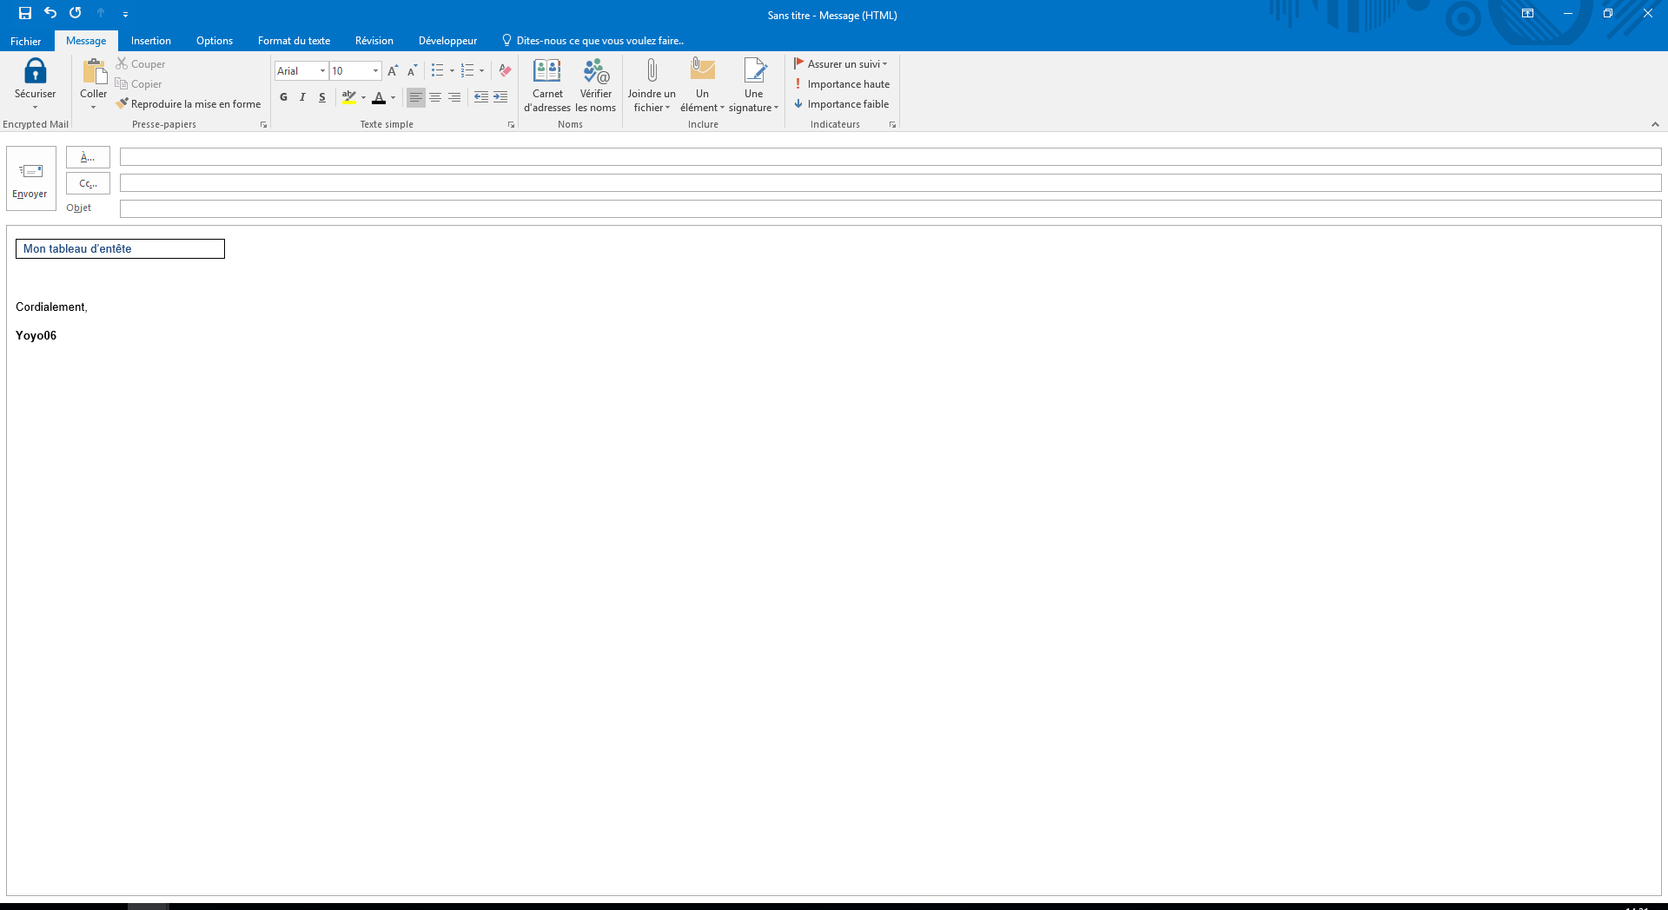
Task: Open the Sécuriser encrypted mail button
Action: click(35, 83)
